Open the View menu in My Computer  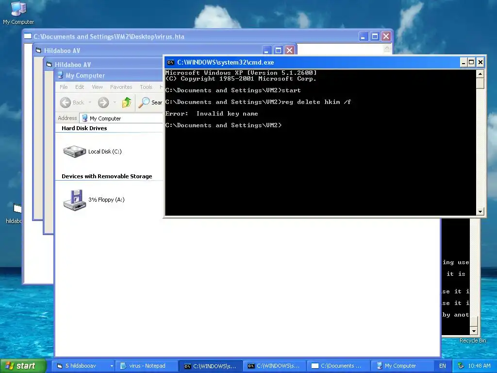[97, 87]
